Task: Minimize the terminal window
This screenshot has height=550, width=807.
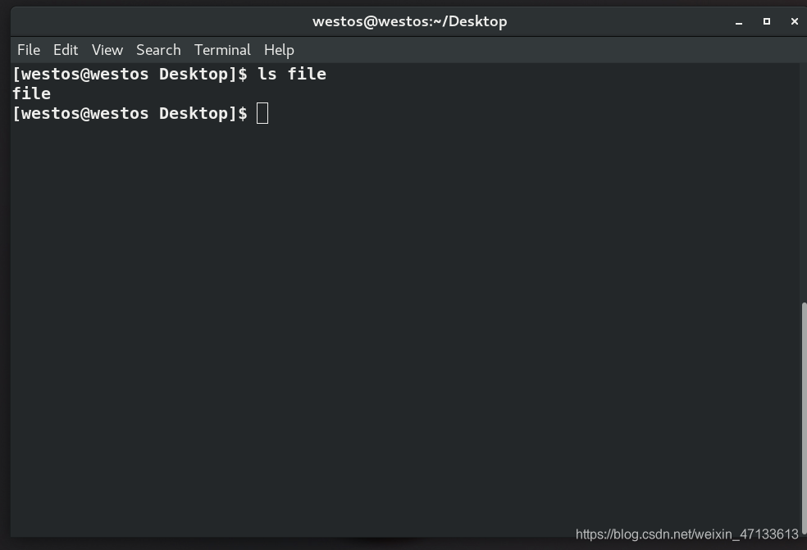Action: pyautogui.click(x=739, y=21)
